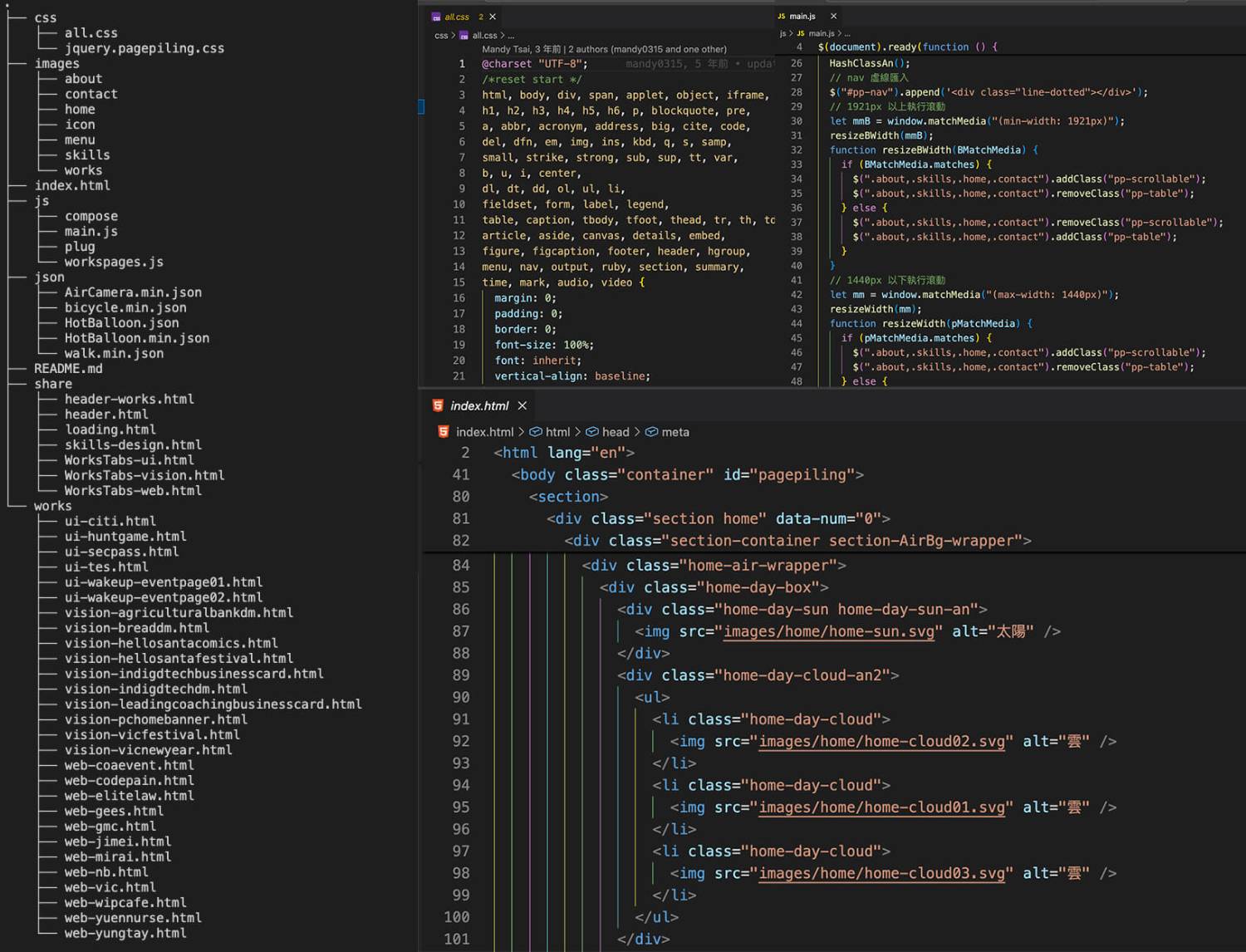
Task: Click the symbol icon before head breadcrumb
Action: pos(592,432)
